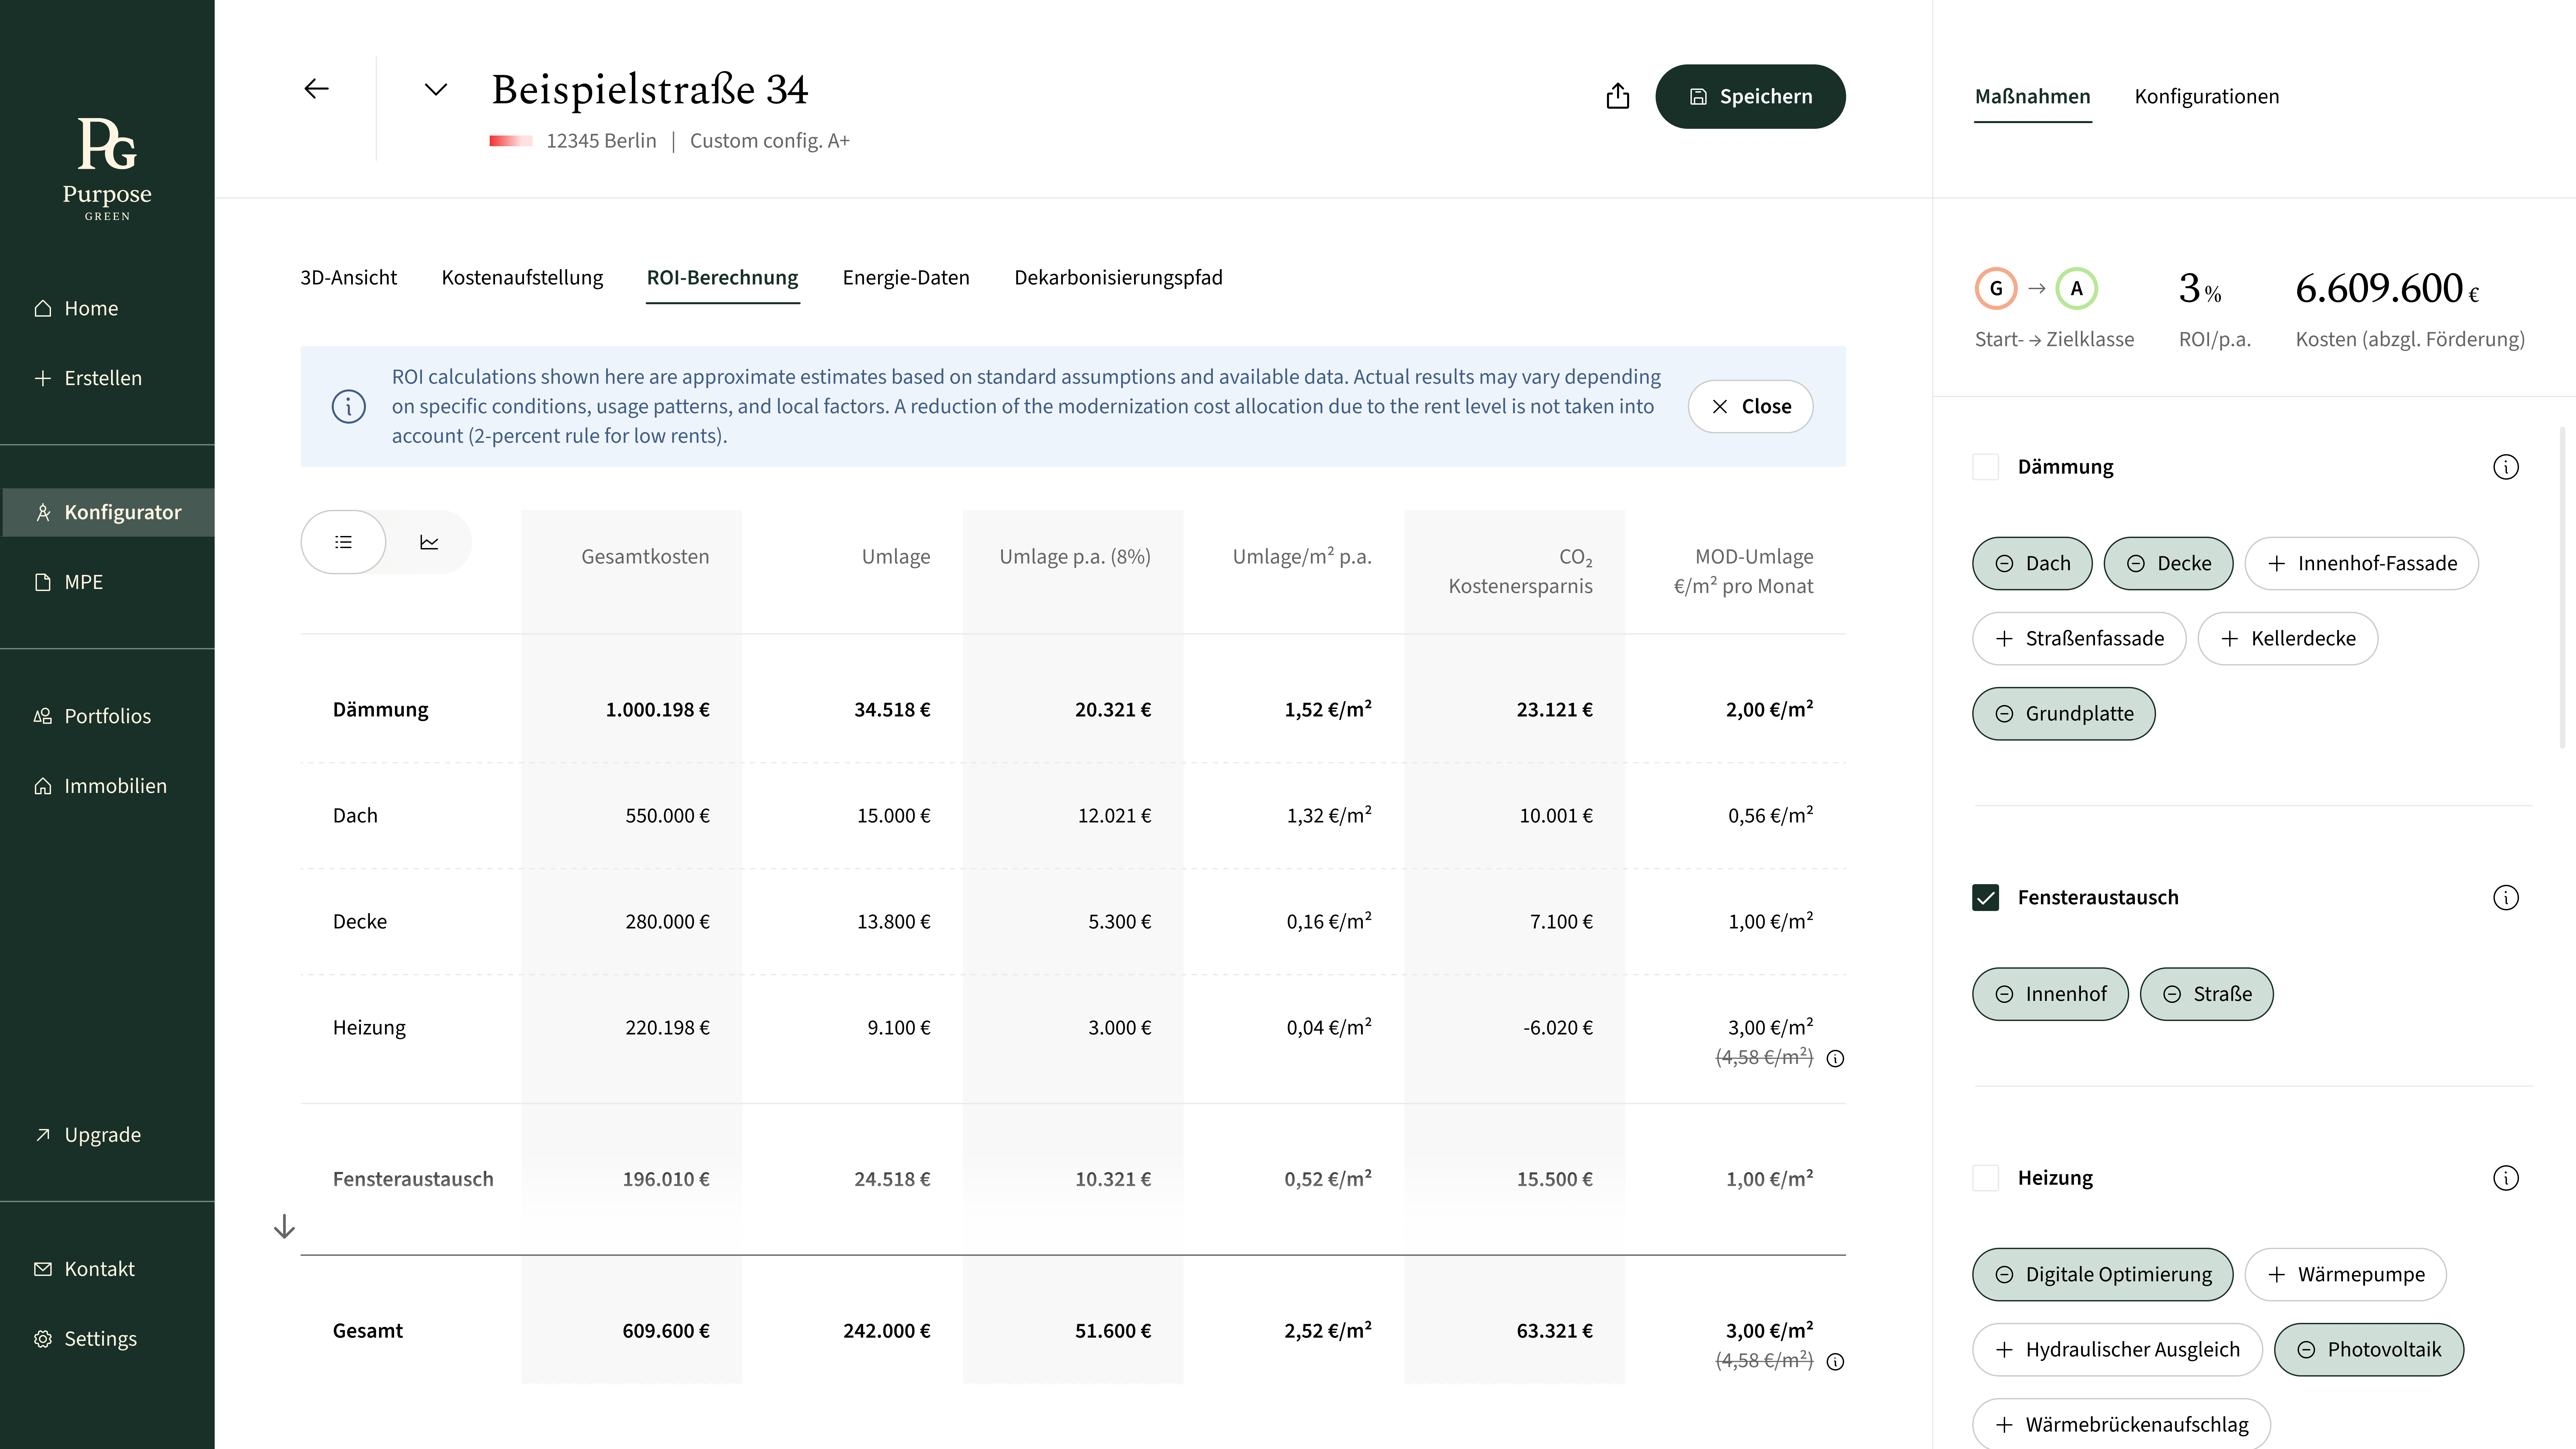Open the Energie-Daten tab
Screen dimensions: 2576x1449
[x=906, y=278]
